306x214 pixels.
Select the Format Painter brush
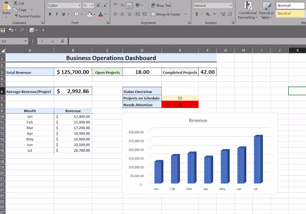coord(16,16)
